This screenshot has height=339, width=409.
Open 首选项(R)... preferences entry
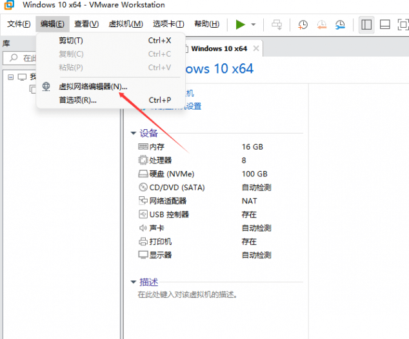point(111,100)
